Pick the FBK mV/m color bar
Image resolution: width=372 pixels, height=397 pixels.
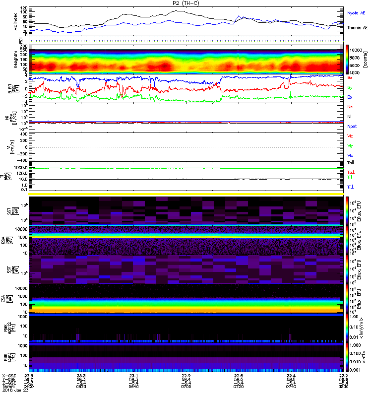[347, 327]
